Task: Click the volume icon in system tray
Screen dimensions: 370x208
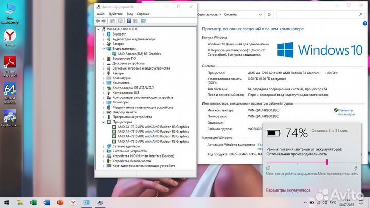Action: pos(325,203)
